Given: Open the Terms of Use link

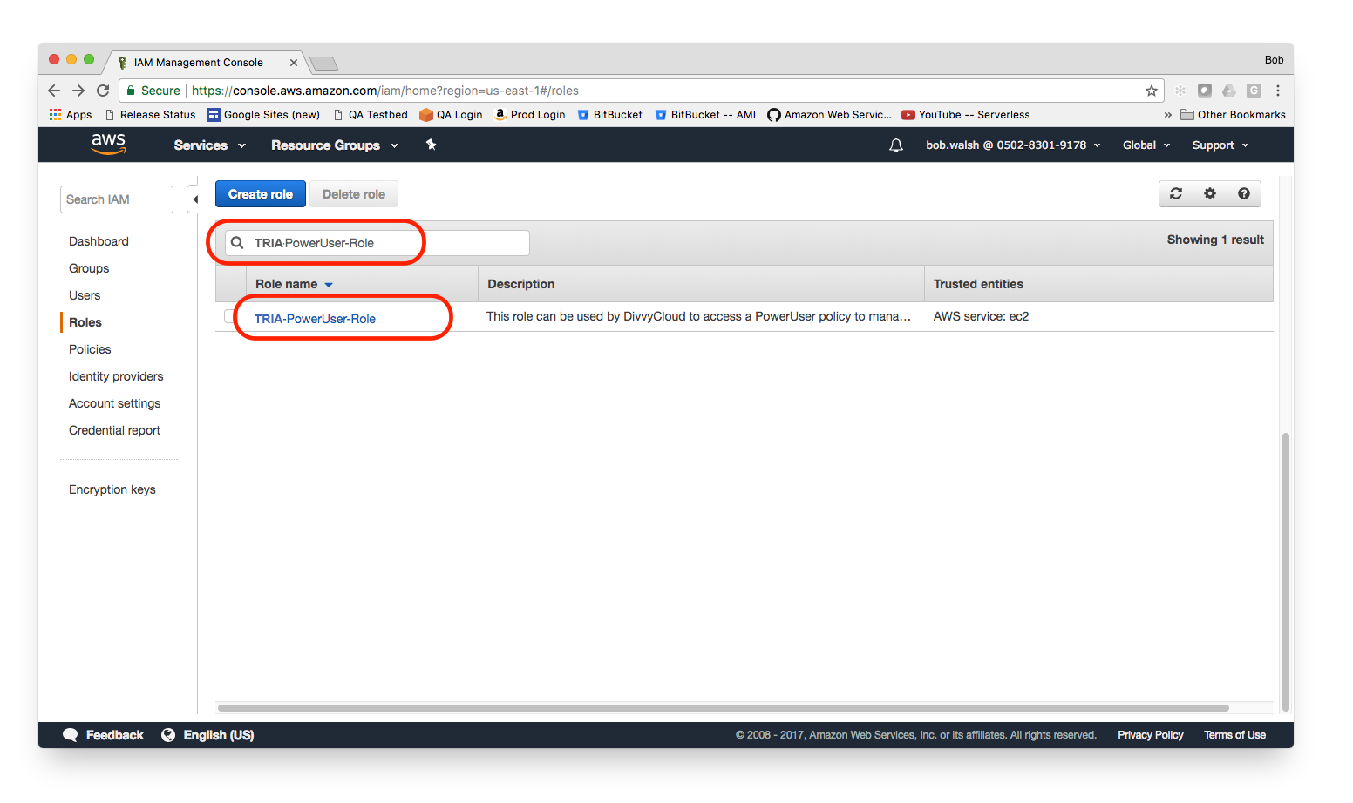Looking at the screenshot, I should coord(1234,735).
